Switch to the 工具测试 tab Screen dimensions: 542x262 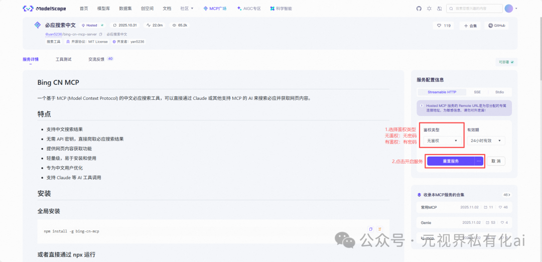click(x=64, y=59)
